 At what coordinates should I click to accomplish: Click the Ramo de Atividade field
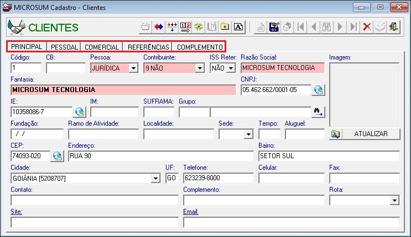pyautogui.click(x=103, y=134)
